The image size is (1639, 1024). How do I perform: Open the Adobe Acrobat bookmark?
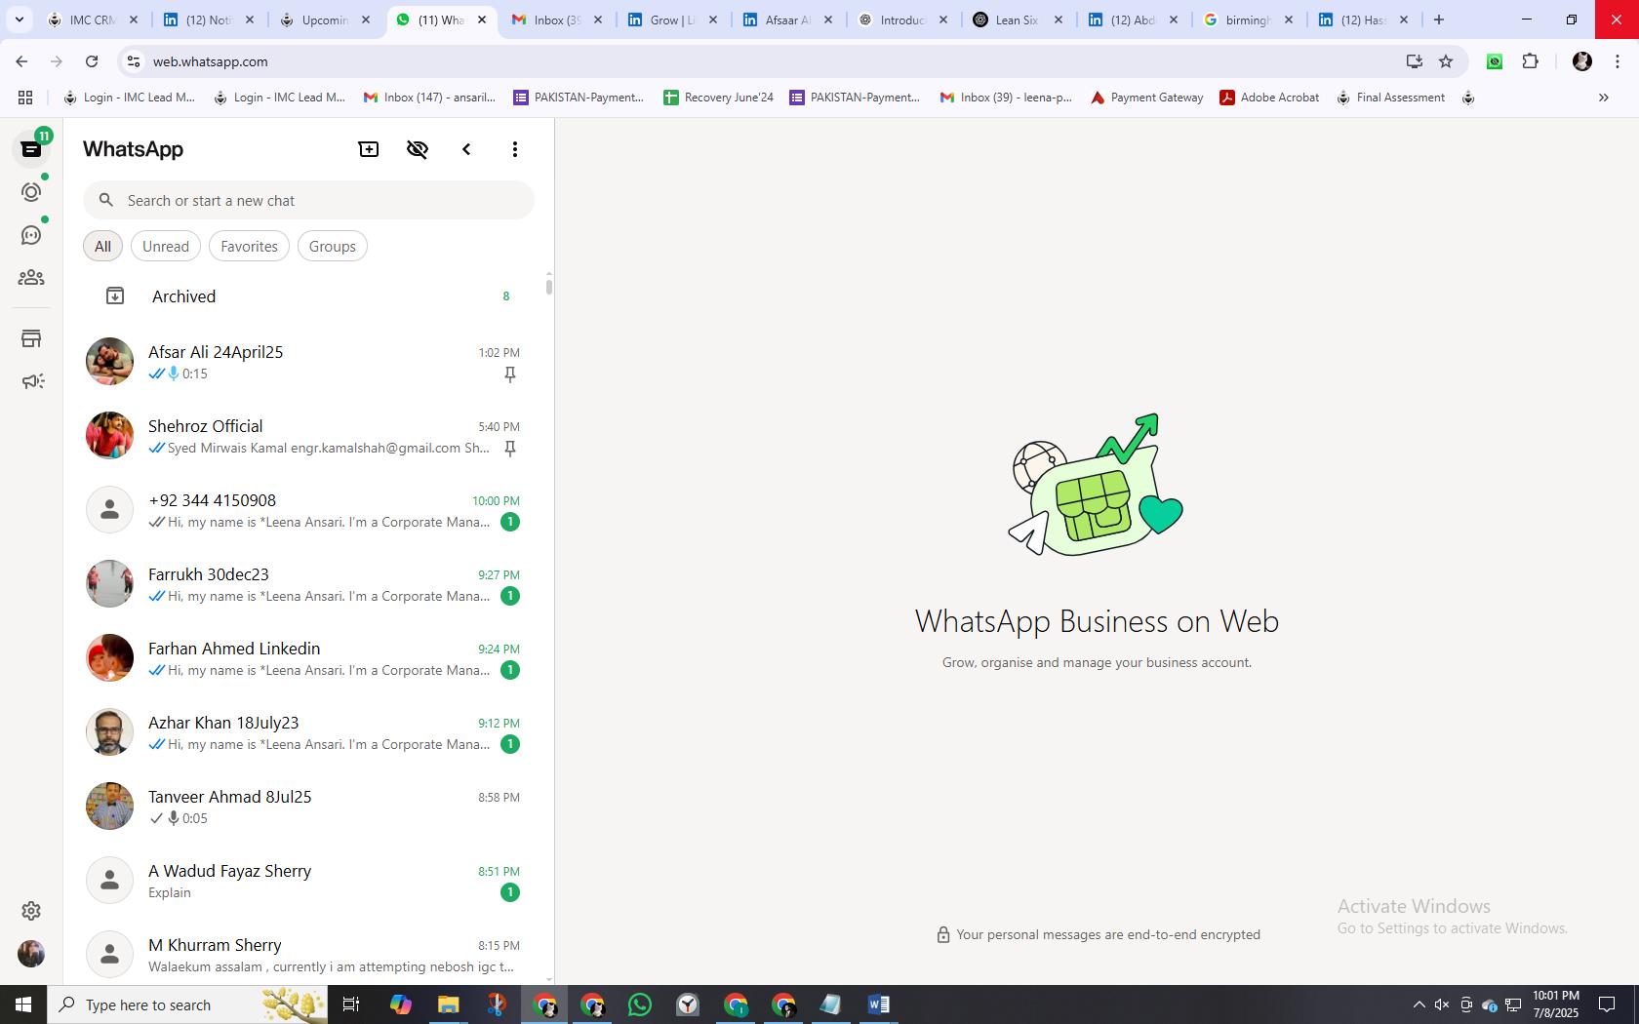point(1270,98)
